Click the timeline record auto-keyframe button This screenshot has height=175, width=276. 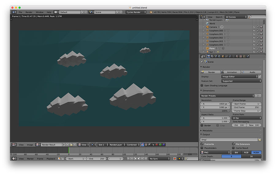(174, 158)
